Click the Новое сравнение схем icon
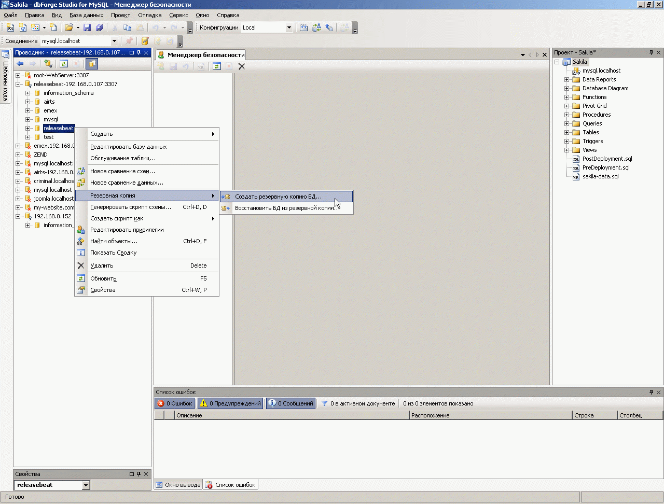This screenshot has height=504, width=664. pyautogui.click(x=80, y=171)
